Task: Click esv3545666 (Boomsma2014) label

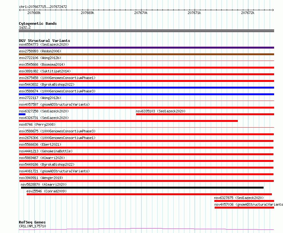Action: tap(42, 64)
